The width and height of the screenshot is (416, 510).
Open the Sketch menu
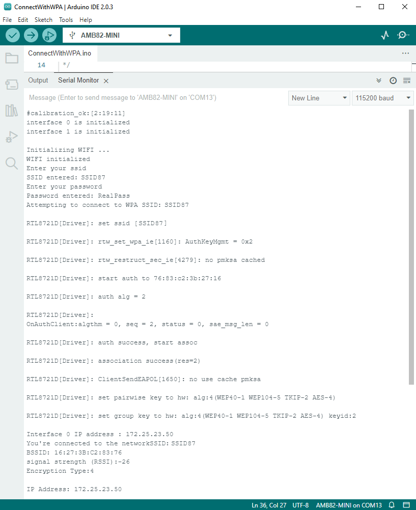tap(43, 20)
